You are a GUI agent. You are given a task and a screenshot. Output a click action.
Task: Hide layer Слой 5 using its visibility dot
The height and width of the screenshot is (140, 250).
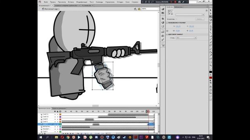point(55,122)
